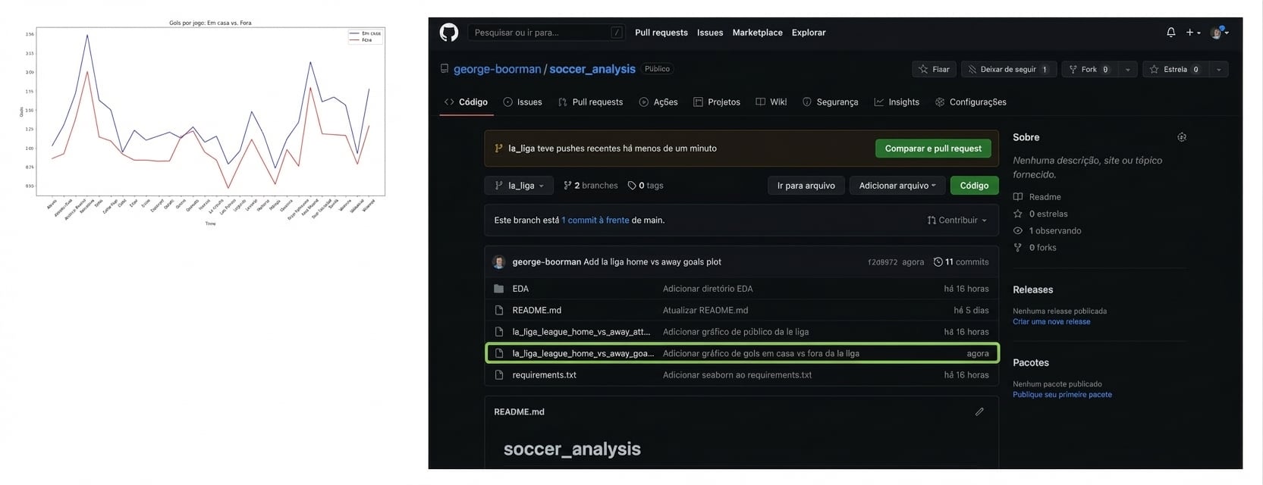Click 'Publique seu primeiro pacote' link
This screenshot has width=1263, height=485.
[x=1062, y=395]
